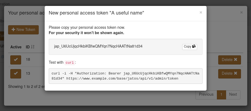Screen dimensions: 251x111
Task: Toggle the Active checkmark for token 18
Action: pyautogui.click(x=16, y=60)
